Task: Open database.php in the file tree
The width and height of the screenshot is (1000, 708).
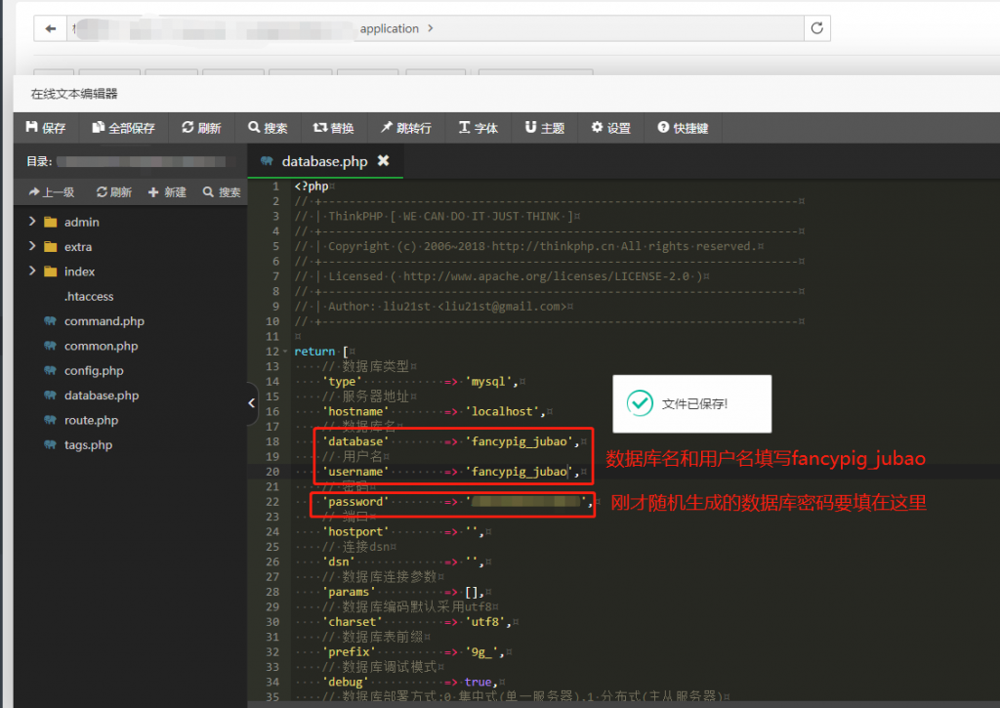Action: point(102,396)
